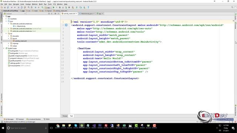Expand the values folder
The width and height of the screenshot is (237, 133).
[x=9, y=46]
